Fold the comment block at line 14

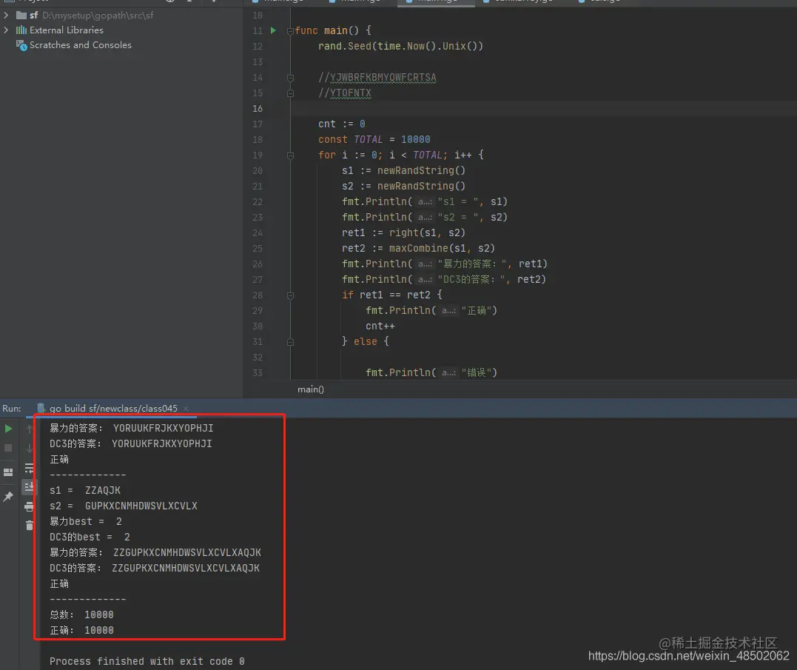[x=290, y=78]
